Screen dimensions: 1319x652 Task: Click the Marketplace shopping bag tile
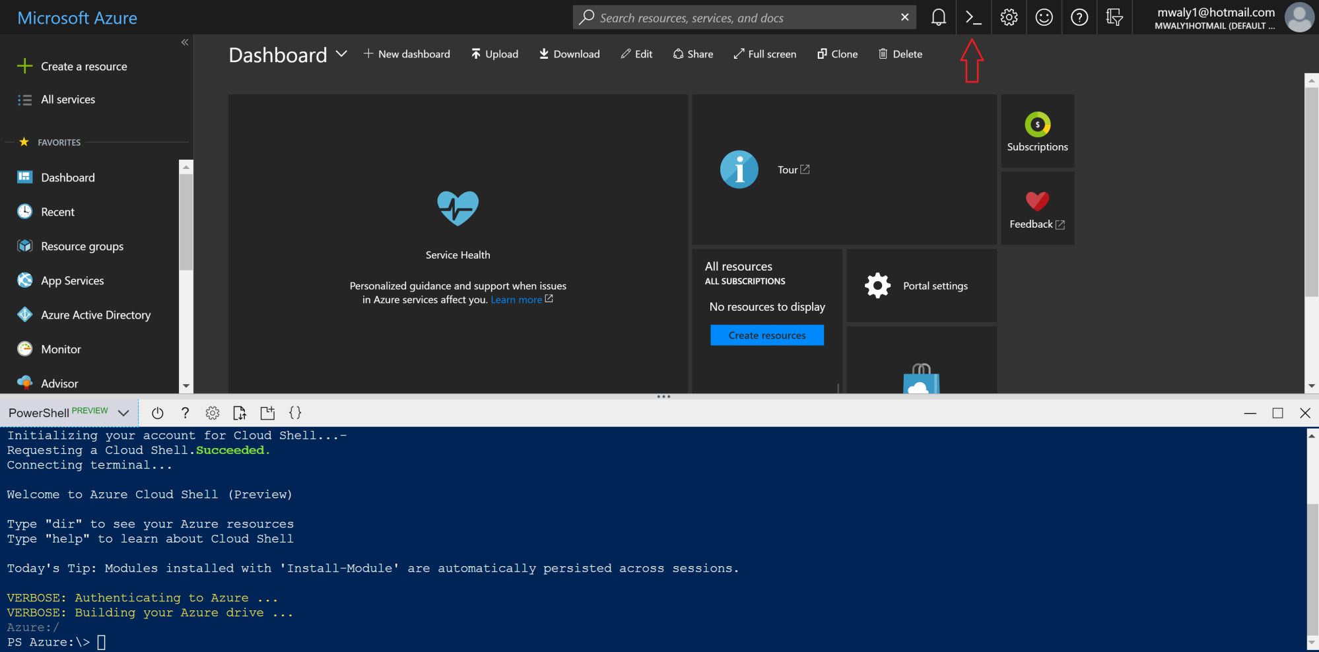(x=922, y=360)
